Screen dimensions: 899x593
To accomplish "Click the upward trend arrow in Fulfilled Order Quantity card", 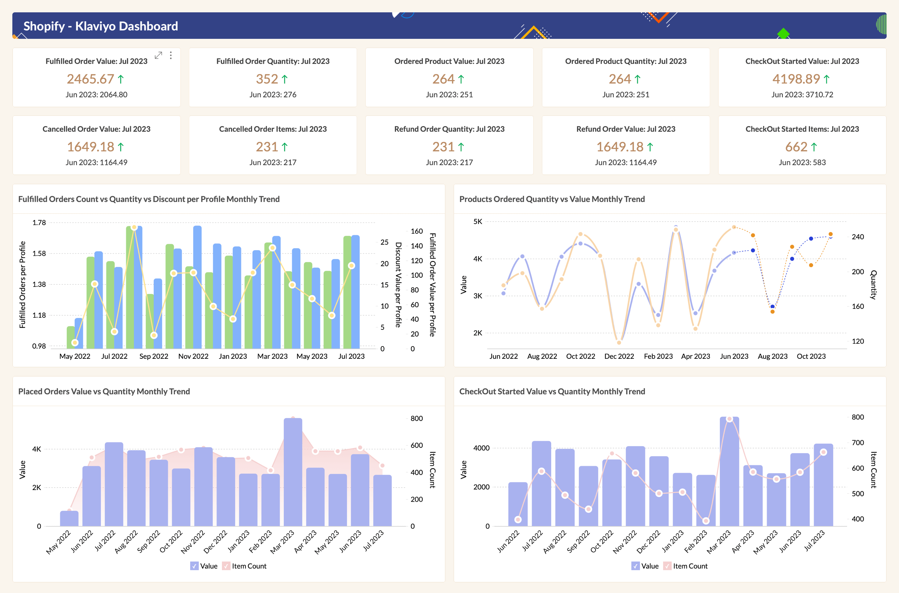I will pyautogui.click(x=285, y=79).
